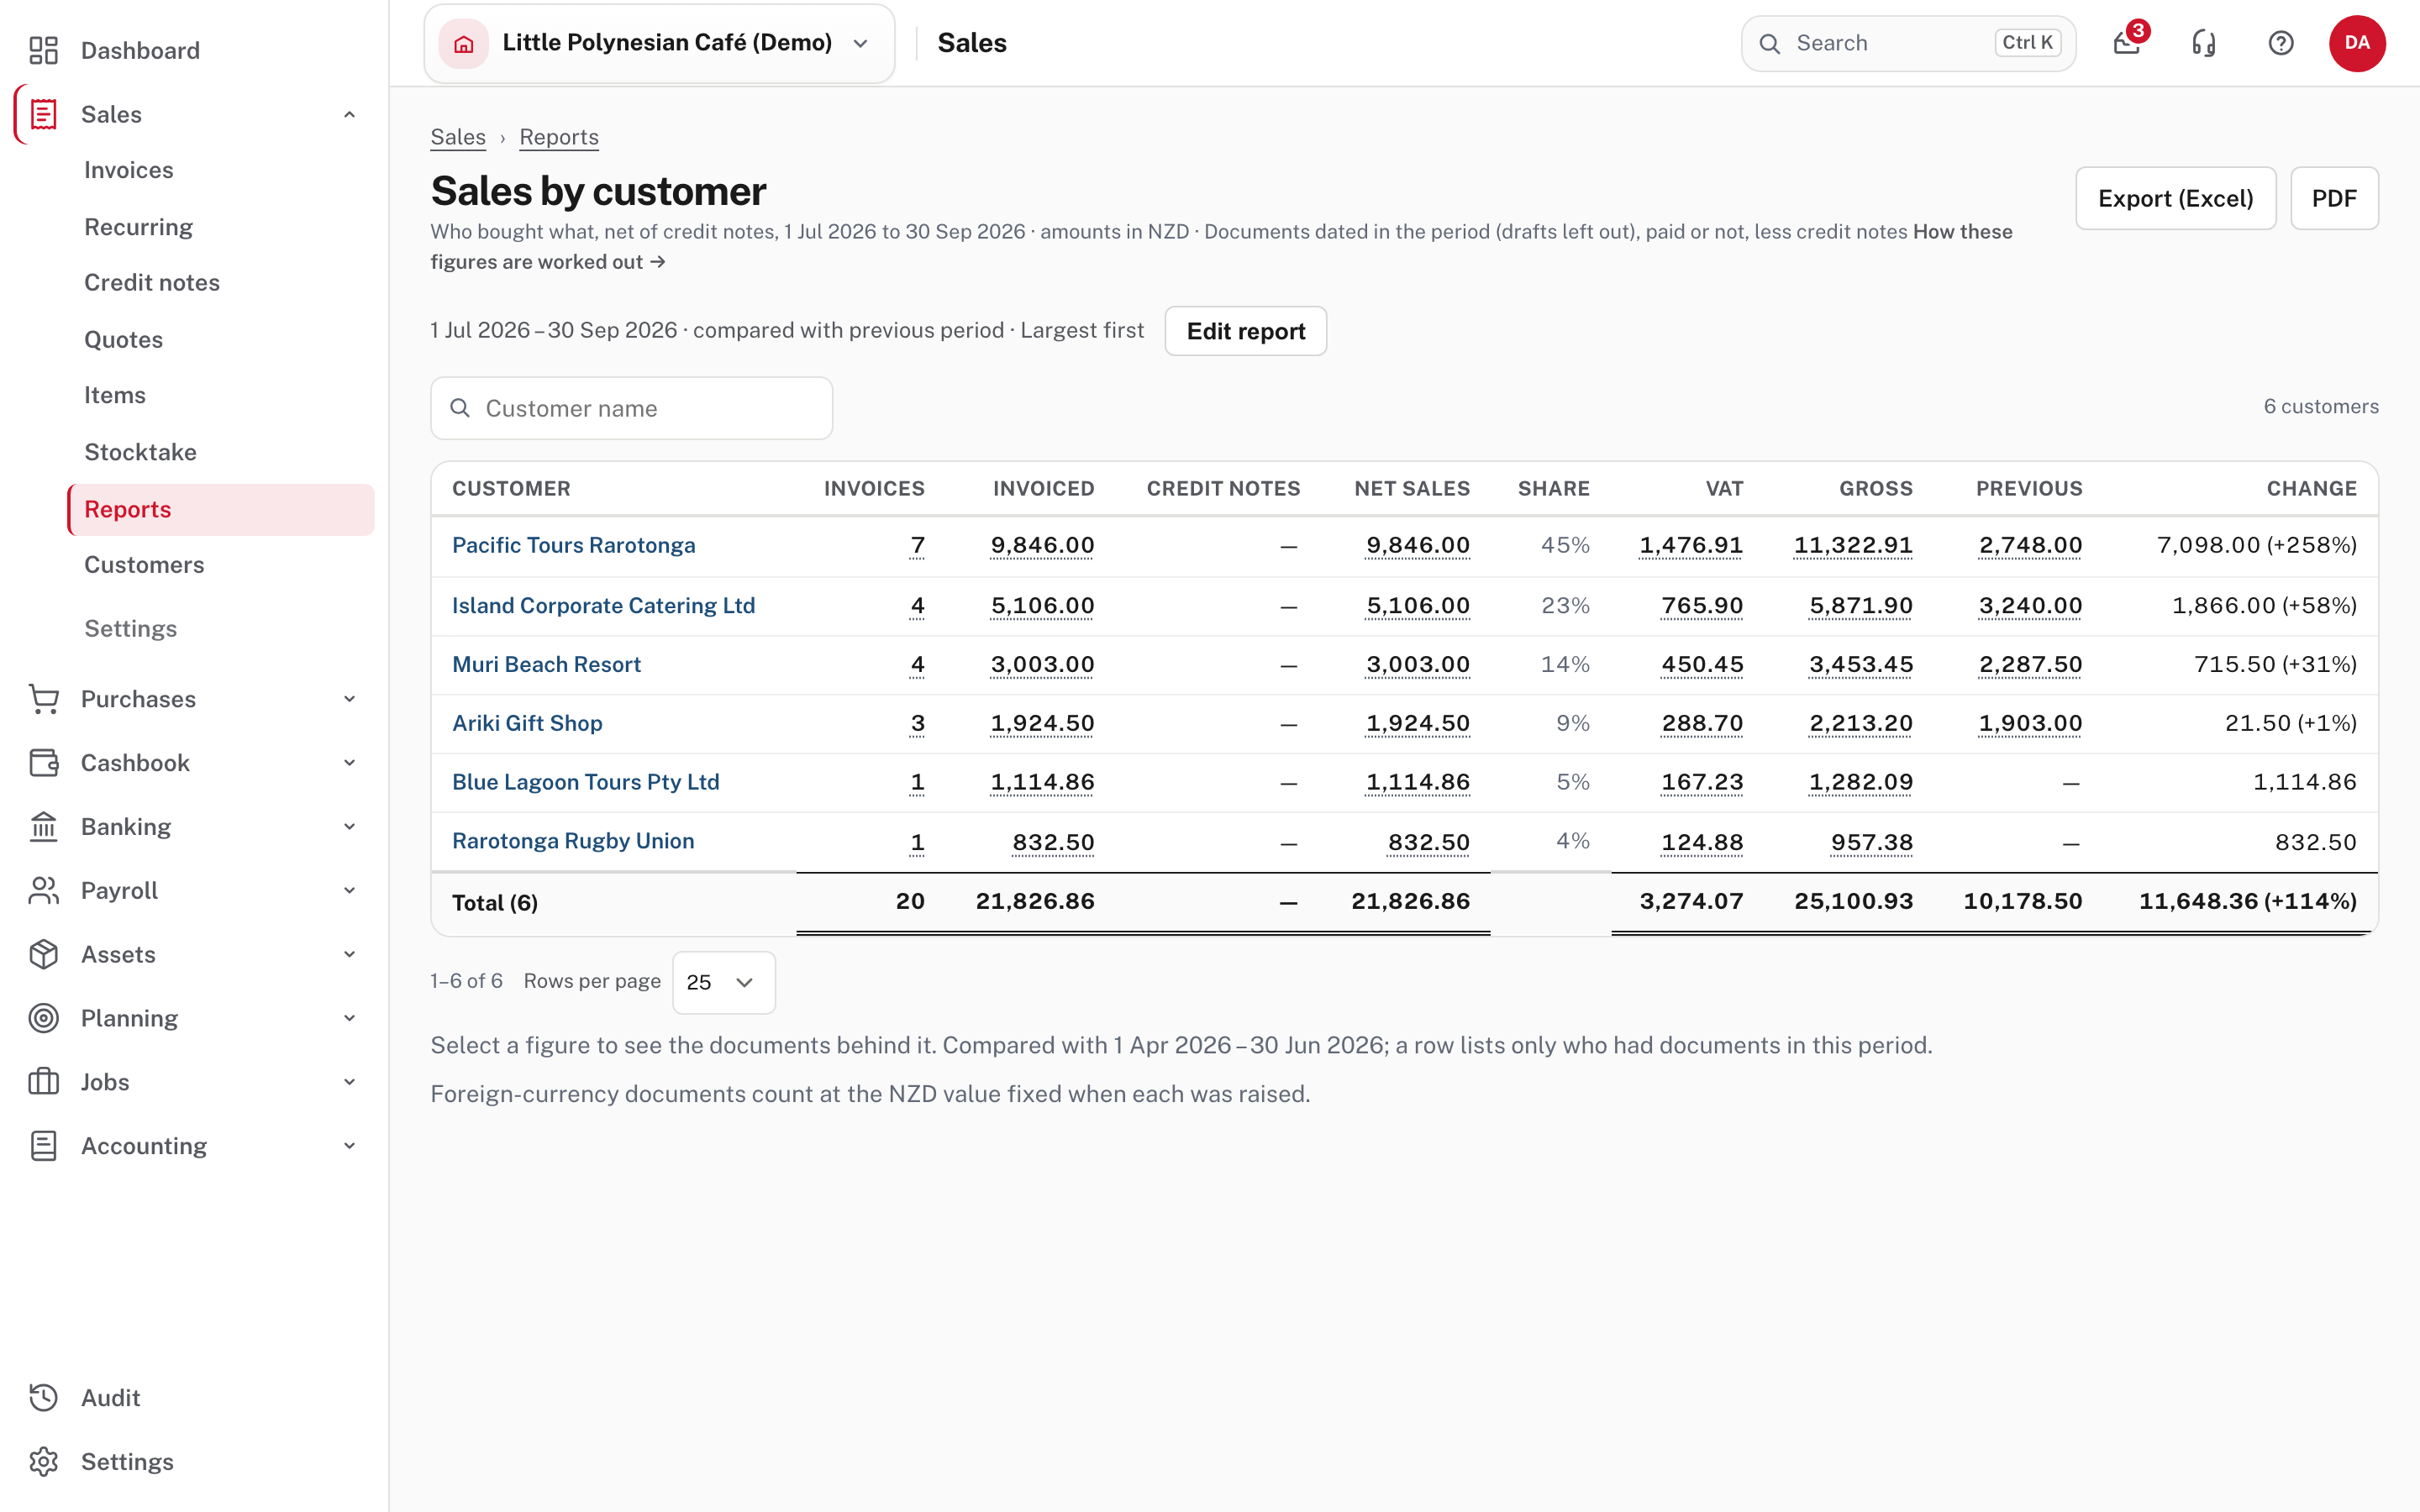Open the Rows per page dropdown
This screenshot has height=1512, width=2420.
click(x=723, y=982)
